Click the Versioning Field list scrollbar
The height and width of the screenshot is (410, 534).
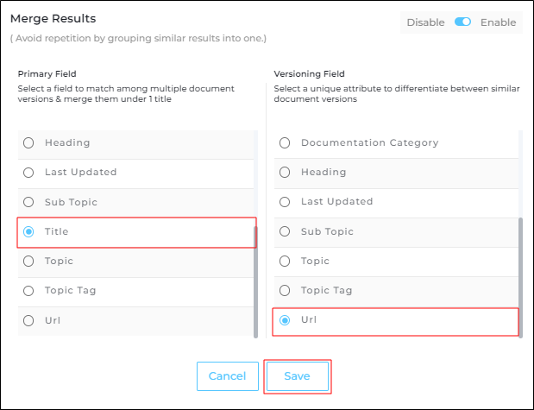click(x=520, y=276)
